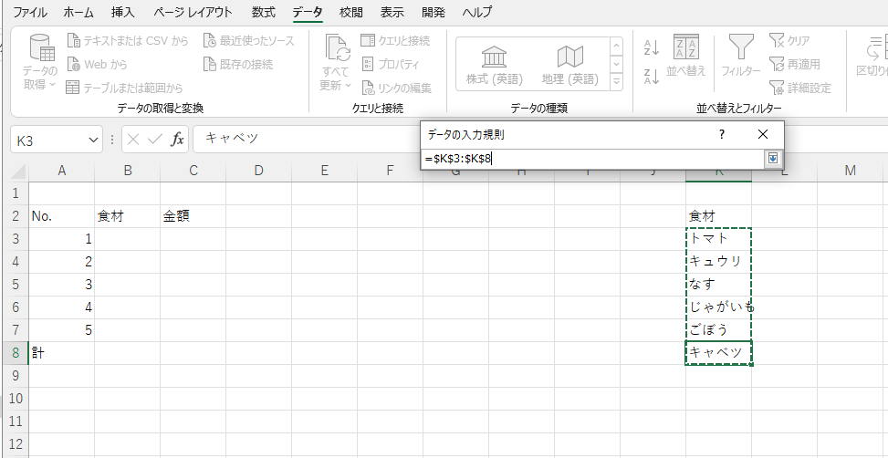Image resolution: width=888 pixels, height=458 pixels.
Task: Open 最近使ったソース recent sources
Action: tap(249, 41)
